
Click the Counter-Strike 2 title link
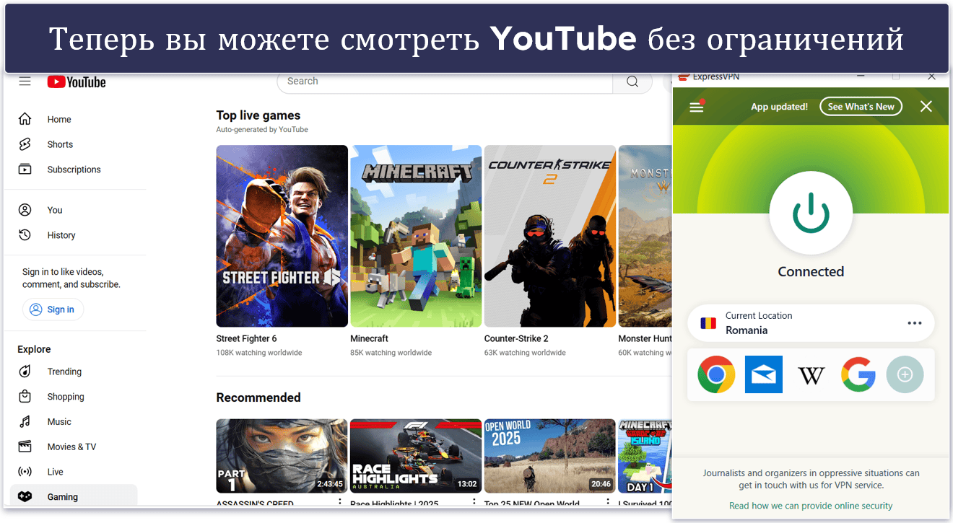pos(516,338)
